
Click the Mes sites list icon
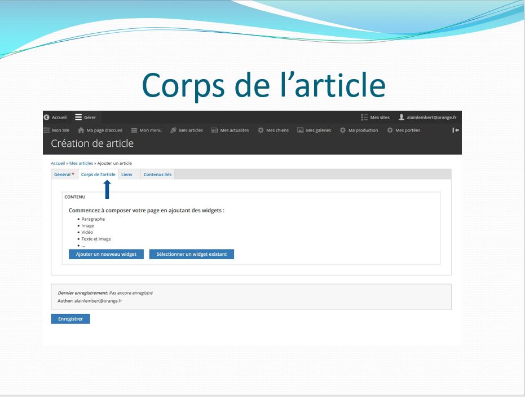365,117
